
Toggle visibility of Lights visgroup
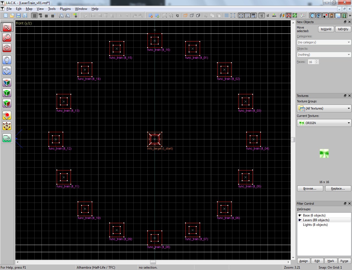tap(300, 225)
